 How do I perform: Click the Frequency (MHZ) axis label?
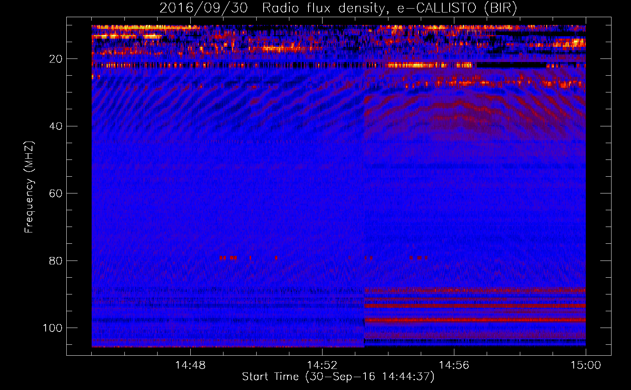pyautogui.click(x=29, y=187)
